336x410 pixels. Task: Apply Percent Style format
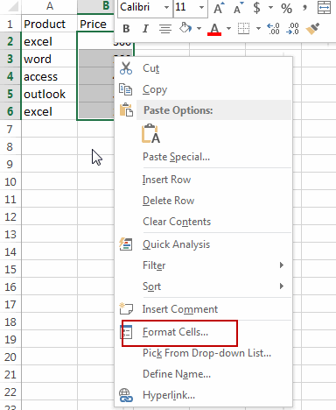click(286, 8)
